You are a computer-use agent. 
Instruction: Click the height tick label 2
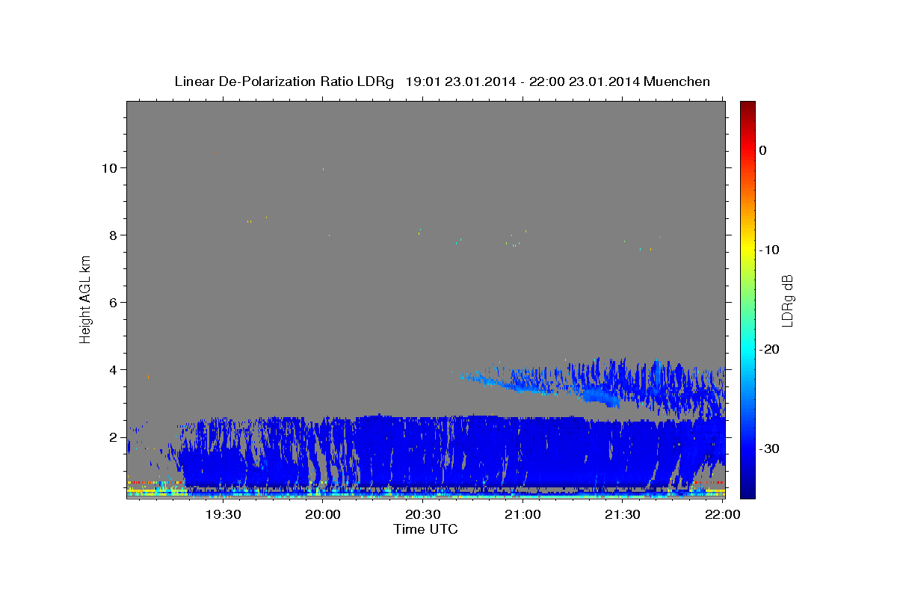pyautogui.click(x=114, y=437)
